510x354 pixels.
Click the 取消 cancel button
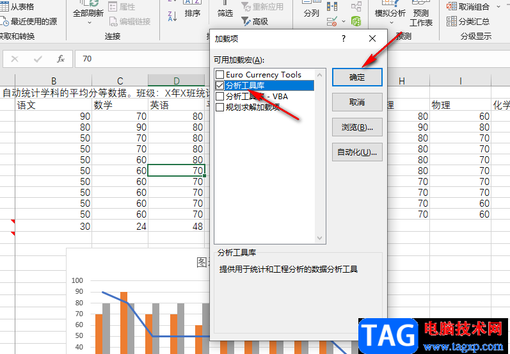coord(357,102)
